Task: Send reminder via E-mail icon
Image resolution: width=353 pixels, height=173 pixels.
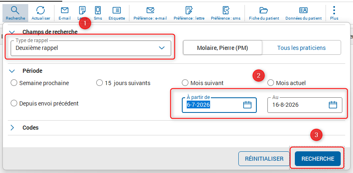Action: (x=65, y=10)
